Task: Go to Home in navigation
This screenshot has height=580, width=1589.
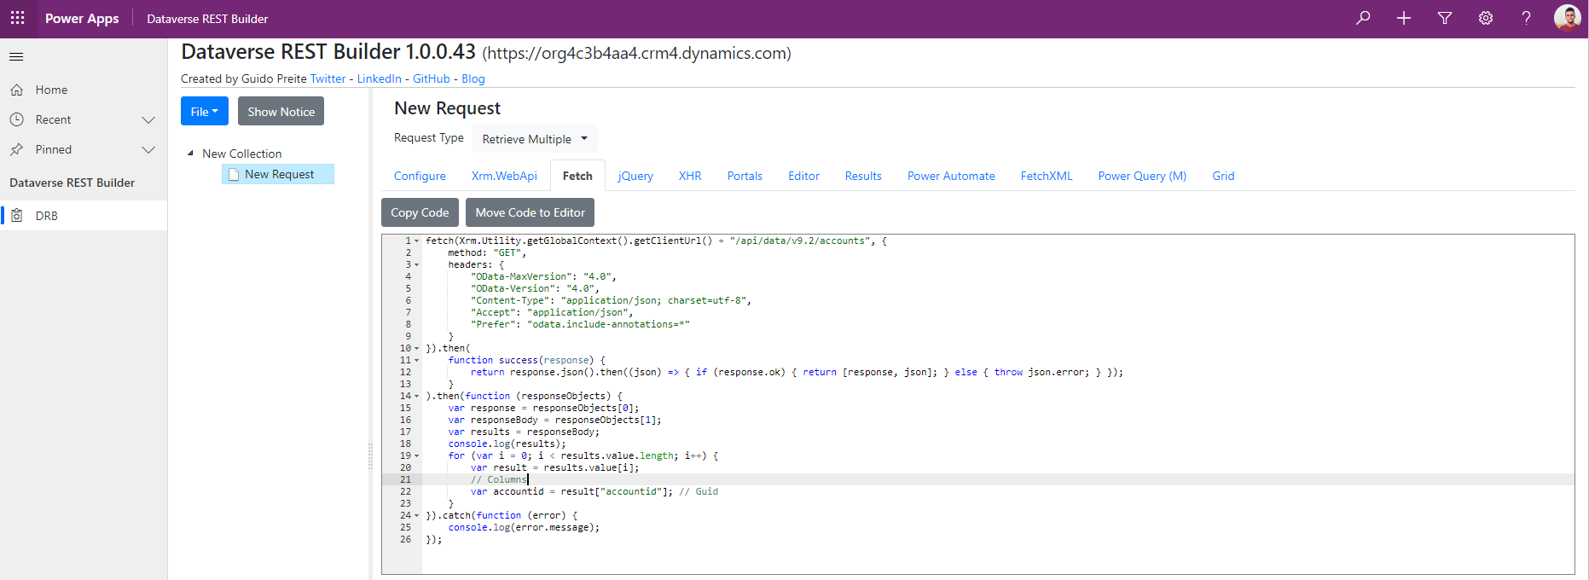Action: click(x=84, y=90)
